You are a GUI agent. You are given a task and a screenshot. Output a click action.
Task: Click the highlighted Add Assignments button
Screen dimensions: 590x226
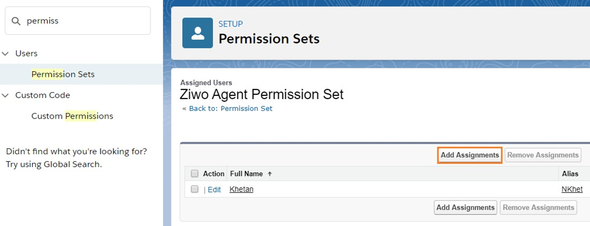coord(470,155)
